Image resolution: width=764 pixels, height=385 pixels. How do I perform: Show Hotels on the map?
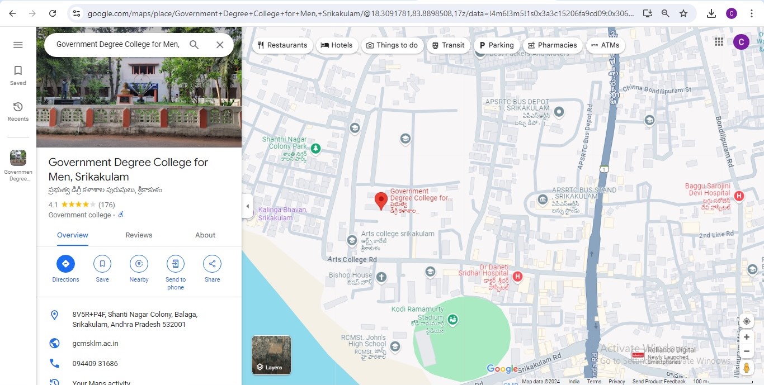pos(337,45)
